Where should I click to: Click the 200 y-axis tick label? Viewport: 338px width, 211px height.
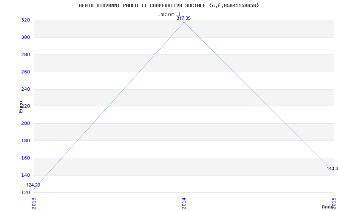[26, 123]
